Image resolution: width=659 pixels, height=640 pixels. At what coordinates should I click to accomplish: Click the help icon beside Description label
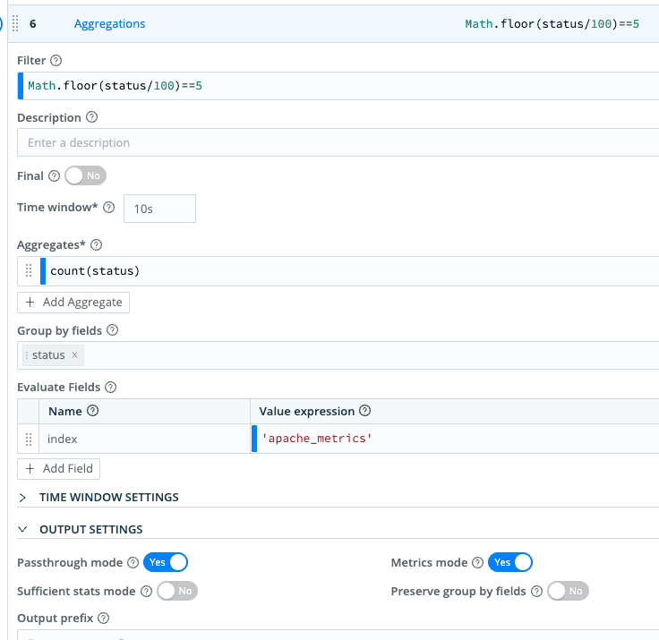(x=91, y=117)
